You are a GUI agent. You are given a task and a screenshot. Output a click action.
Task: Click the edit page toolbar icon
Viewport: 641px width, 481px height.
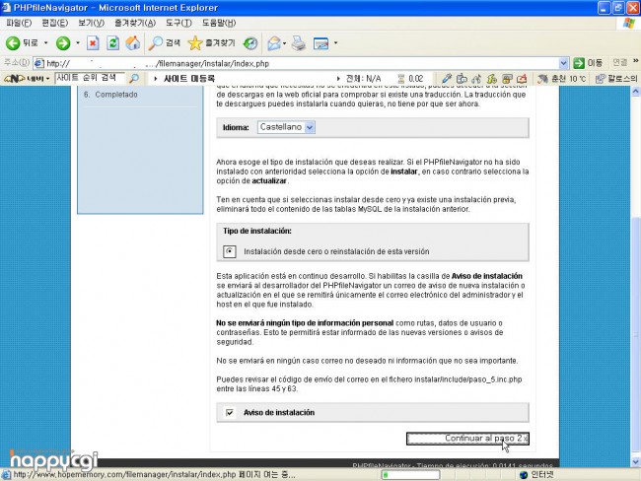[320, 43]
